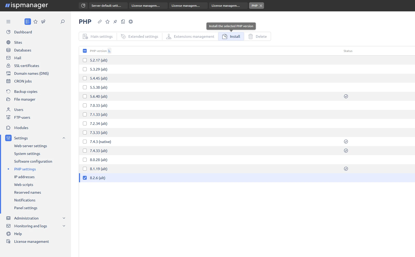
Task: Click the help lifebuoy icon beside PHP title
Action: click(131, 22)
